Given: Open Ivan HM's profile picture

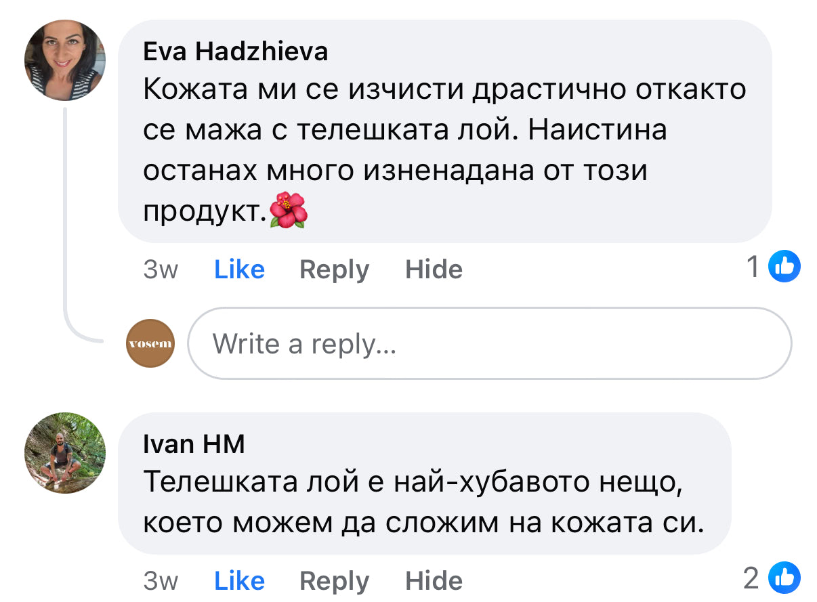Looking at the screenshot, I should pos(65,453).
